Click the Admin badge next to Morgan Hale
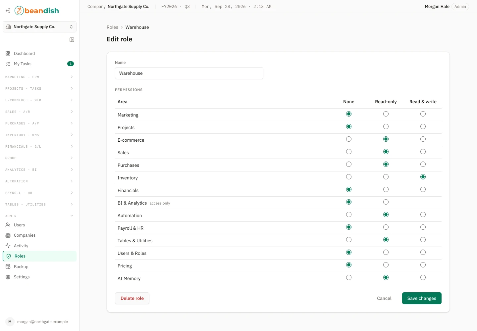 coord(460,7)
